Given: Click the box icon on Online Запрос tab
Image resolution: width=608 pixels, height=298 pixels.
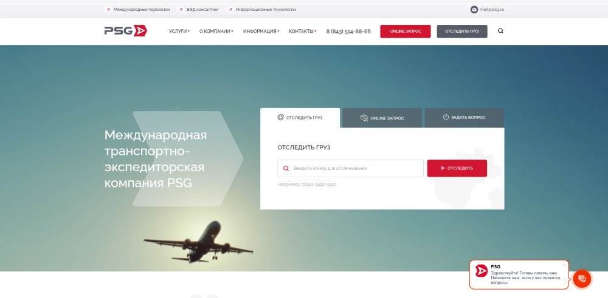Looking at the screenshot, I should tap(364, 118).
